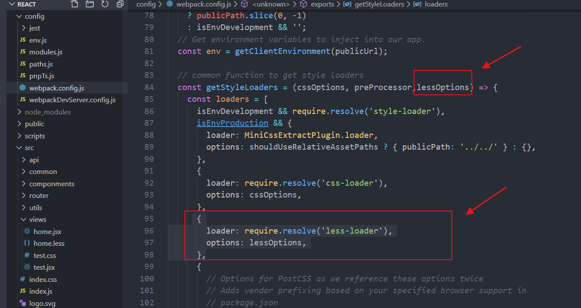
Task: Click the JS icon beside index.js
Action: (x=23, y=291)
